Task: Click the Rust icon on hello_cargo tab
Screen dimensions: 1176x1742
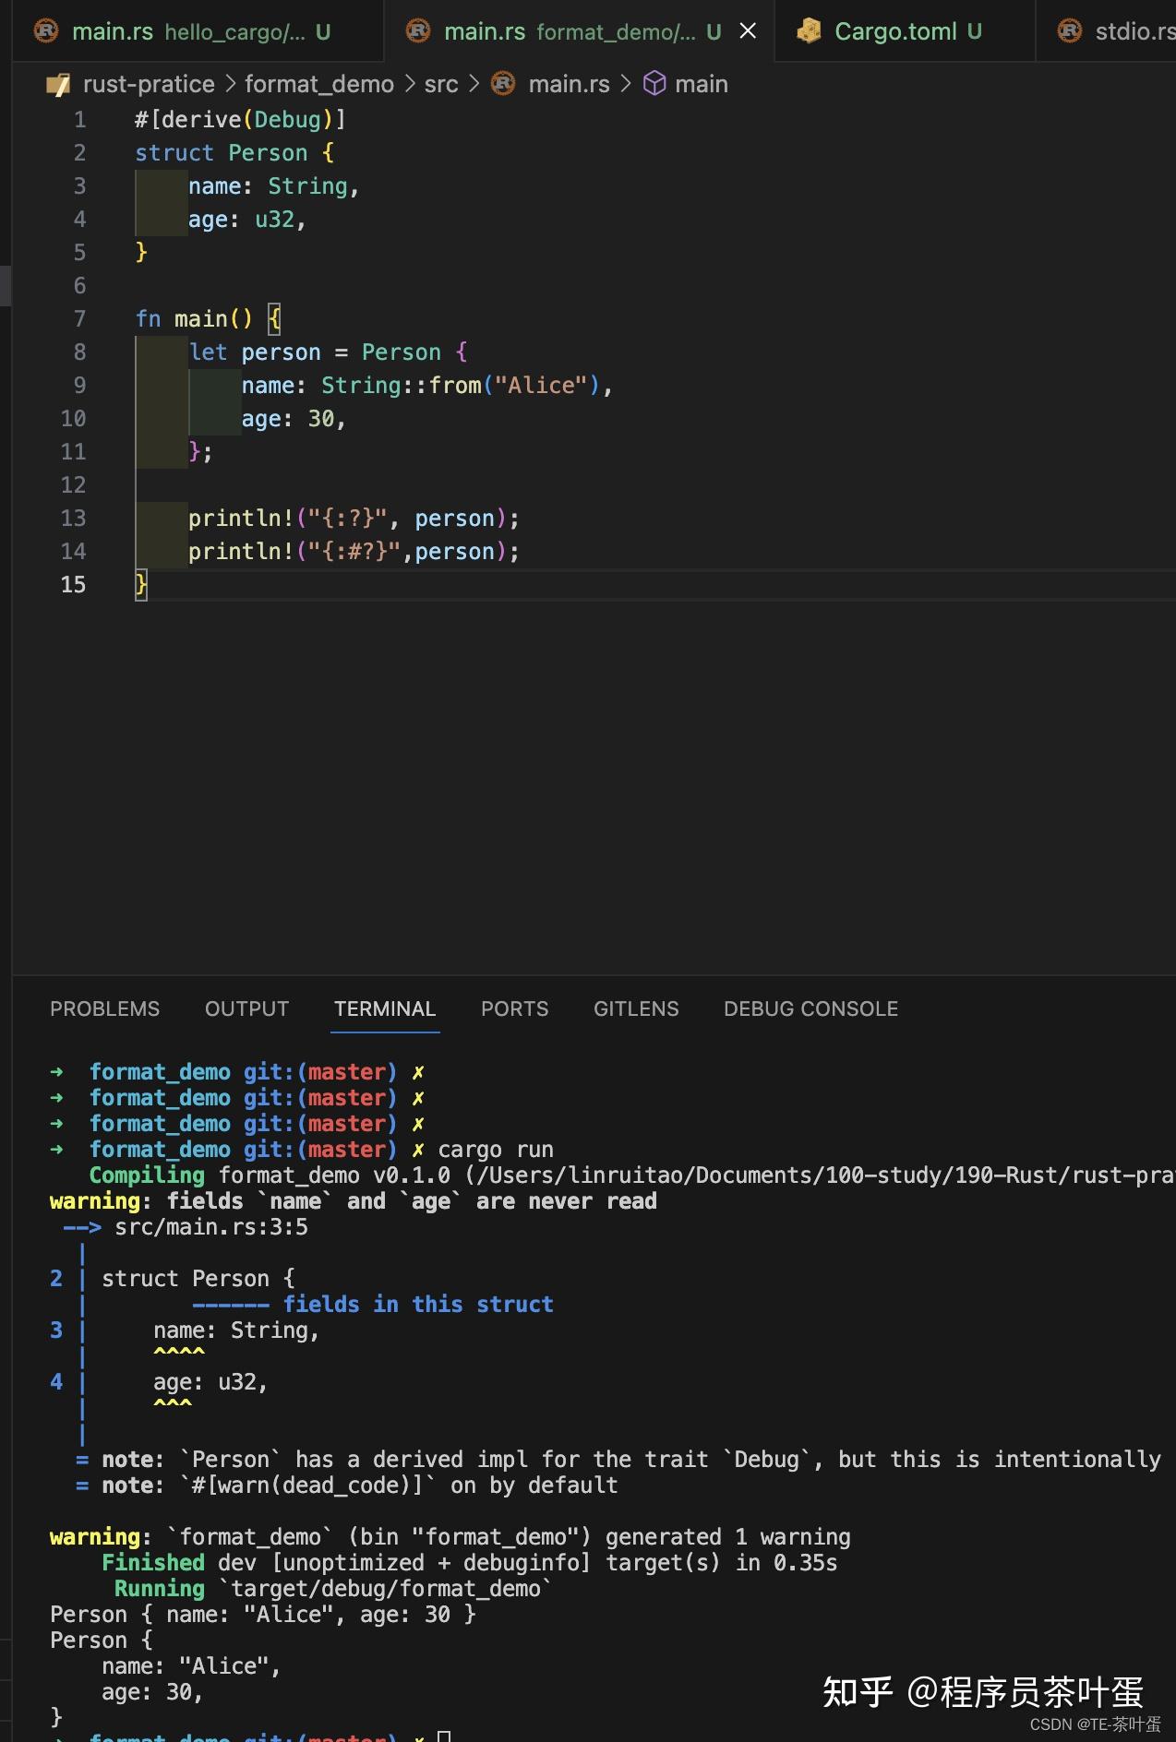Action: [x=45, y=31]
